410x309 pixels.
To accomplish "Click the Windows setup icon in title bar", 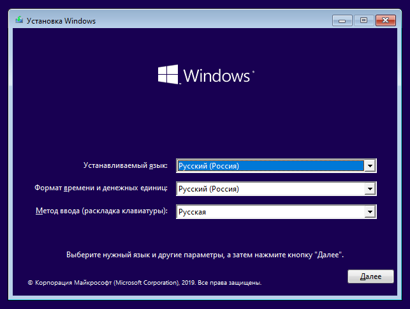I will (19, 20).
